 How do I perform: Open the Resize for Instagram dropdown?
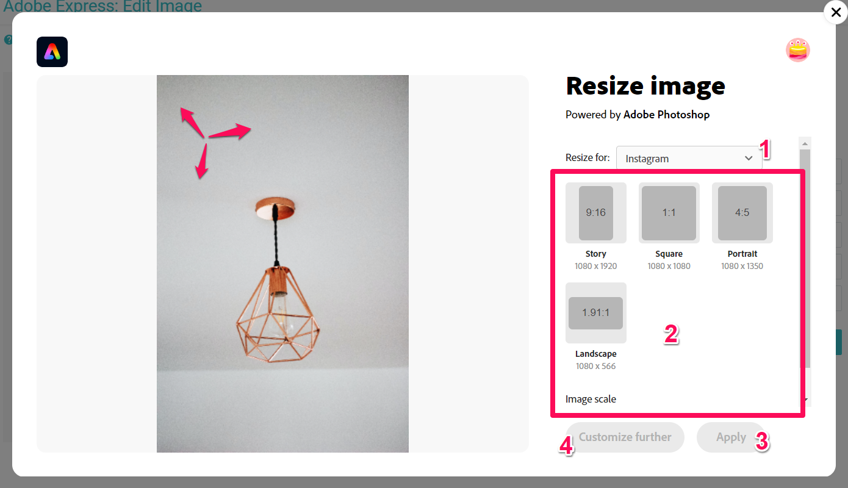[x=689, y=158]
